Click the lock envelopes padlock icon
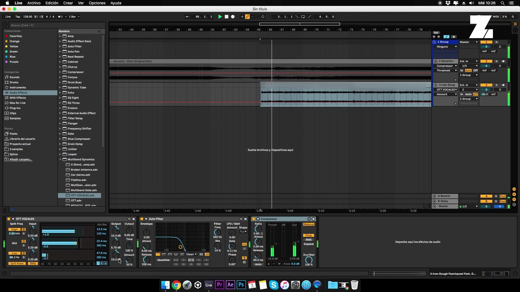 (x=454, y=36)
